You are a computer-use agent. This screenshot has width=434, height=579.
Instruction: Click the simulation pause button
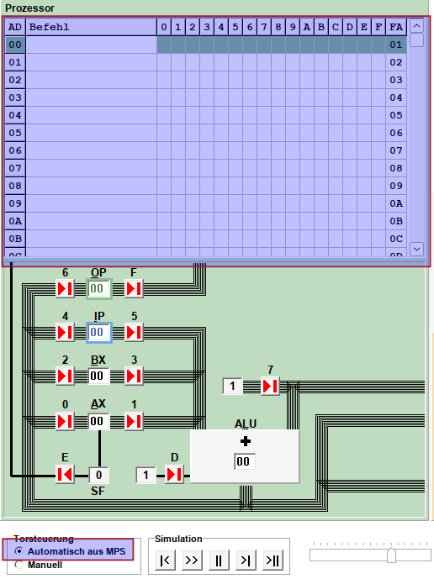pos(219,561)
